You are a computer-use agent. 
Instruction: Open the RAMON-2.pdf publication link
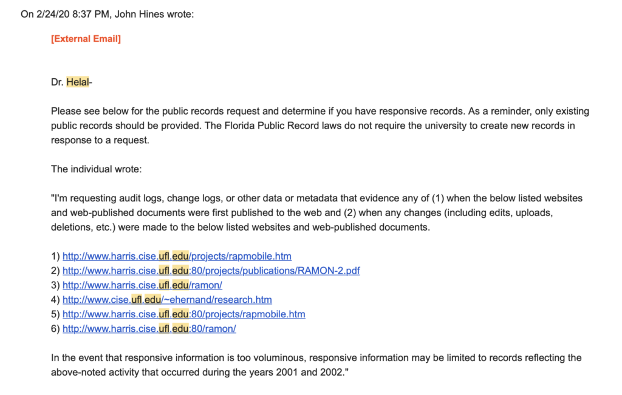[x=211, y=271]
